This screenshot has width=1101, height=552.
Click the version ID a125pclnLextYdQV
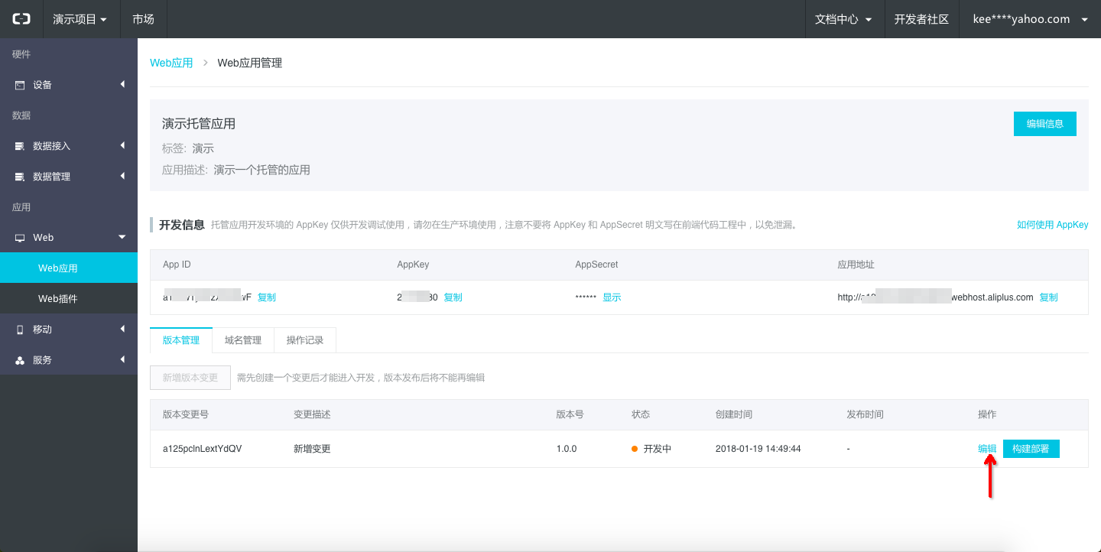pos(203,449)
